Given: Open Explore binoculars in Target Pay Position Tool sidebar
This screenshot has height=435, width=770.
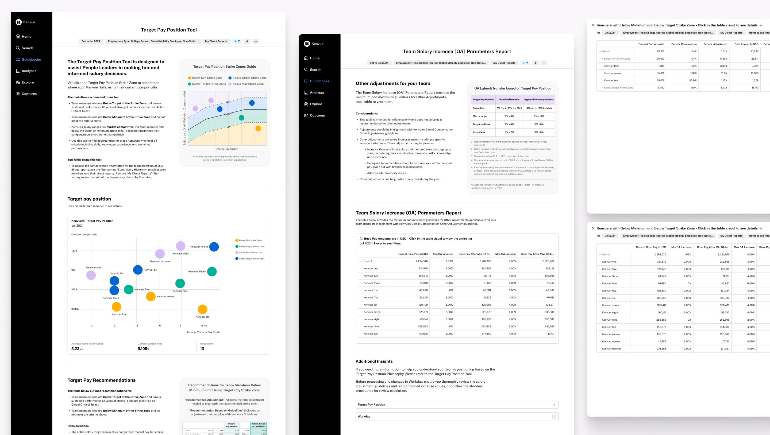Looking at the screenshot, I should tap(18, 82).
